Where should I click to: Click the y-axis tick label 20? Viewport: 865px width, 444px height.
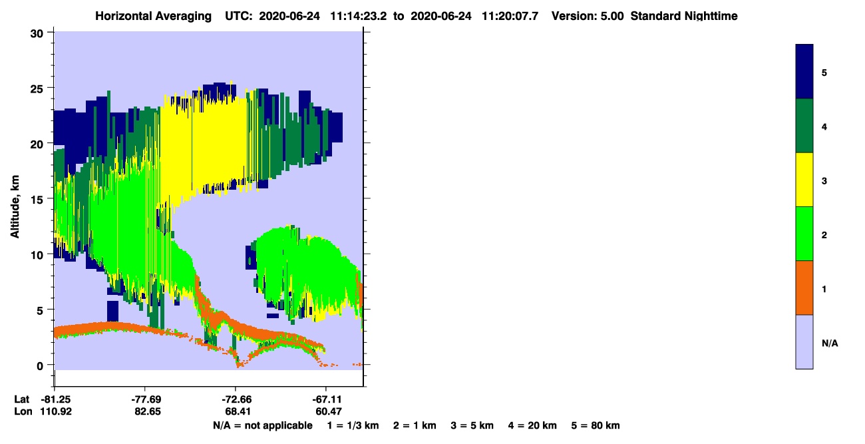(x=38, y=143)
